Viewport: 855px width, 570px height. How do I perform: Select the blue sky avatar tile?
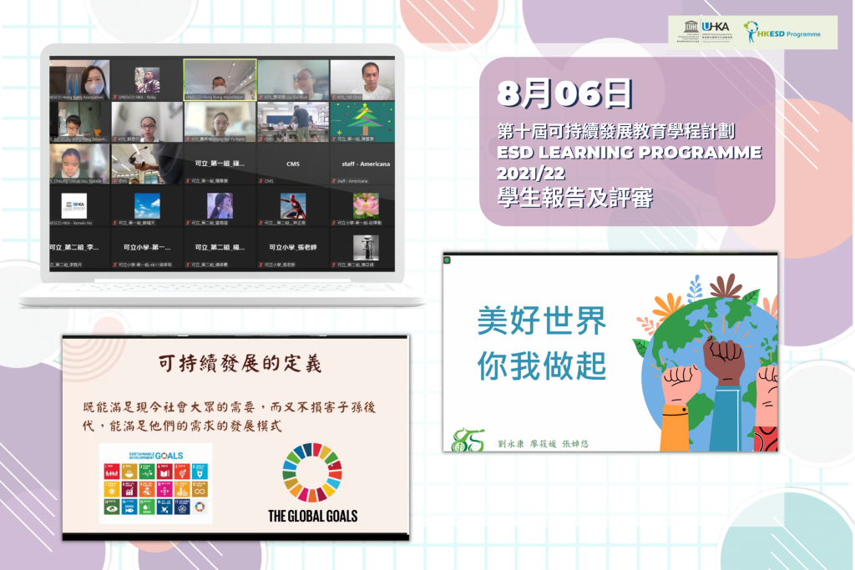point(147,206)
